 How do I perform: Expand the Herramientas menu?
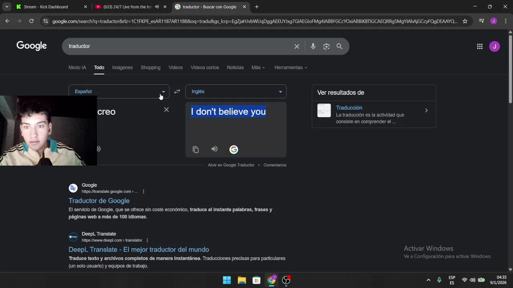click(x=291, y=68)
